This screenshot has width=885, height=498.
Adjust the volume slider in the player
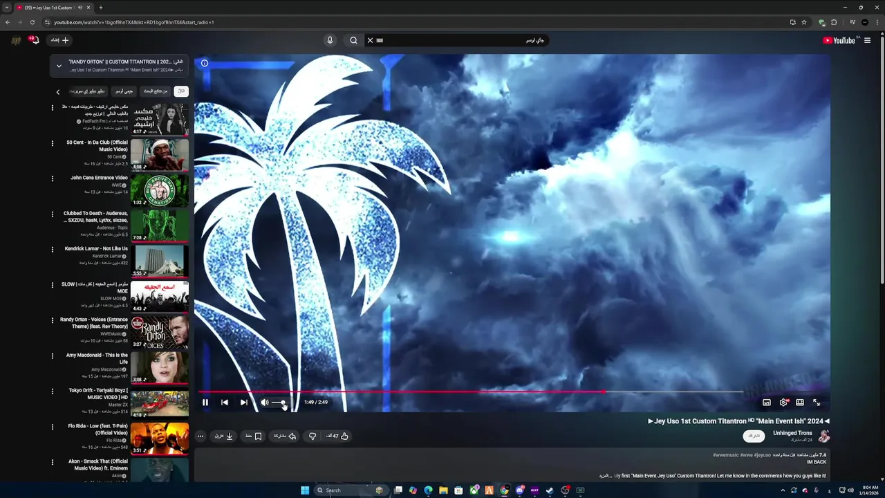pyautogui.click(x=279, y=403)
